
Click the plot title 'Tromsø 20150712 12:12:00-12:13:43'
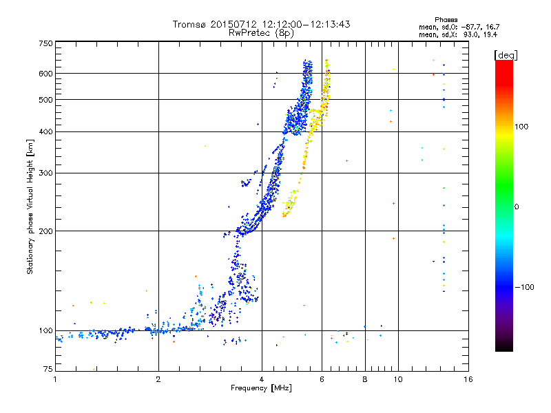click(261, 24)
